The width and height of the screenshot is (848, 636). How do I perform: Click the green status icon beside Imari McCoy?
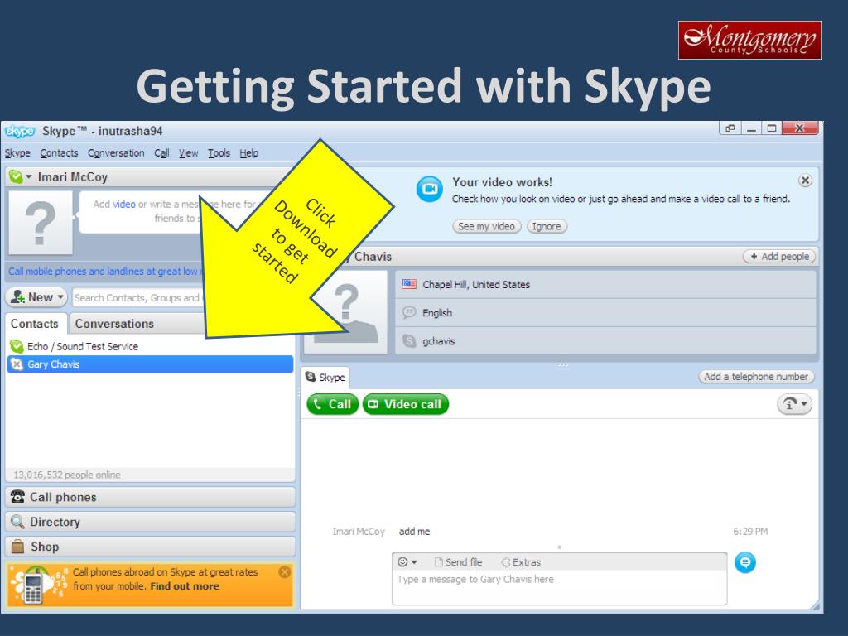(x=16, y=177)
